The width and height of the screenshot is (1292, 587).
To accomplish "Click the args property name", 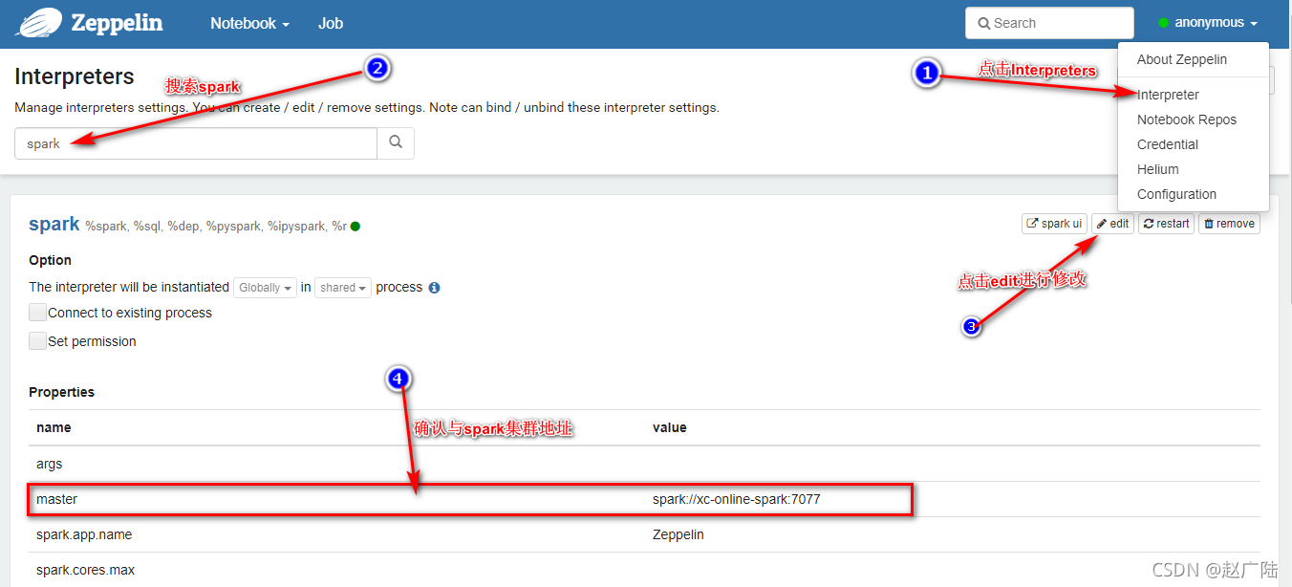I will click(x=50, y=465).
